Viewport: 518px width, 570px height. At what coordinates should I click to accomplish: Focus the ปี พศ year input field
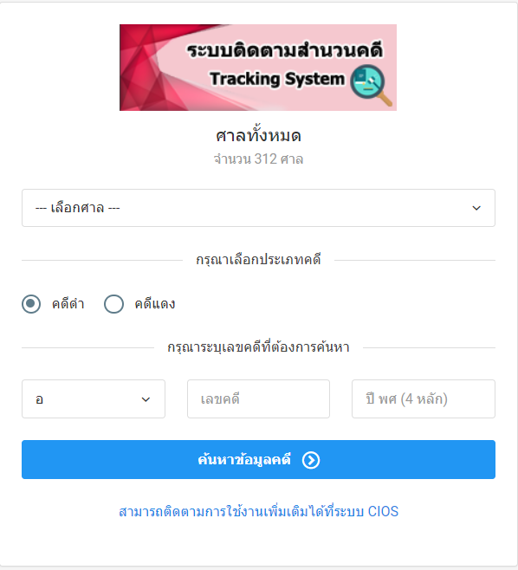click(x=424, y=399)
